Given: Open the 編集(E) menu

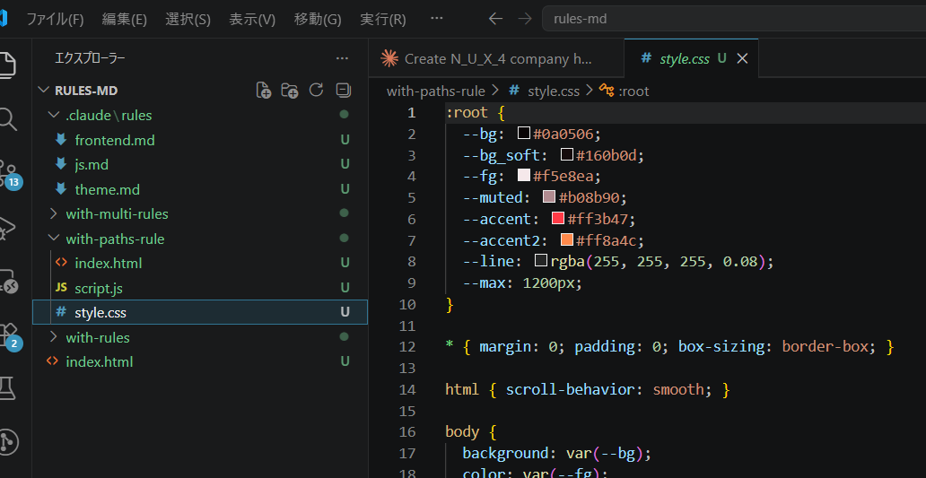Looking at the screenshot, I should point(124,19).
